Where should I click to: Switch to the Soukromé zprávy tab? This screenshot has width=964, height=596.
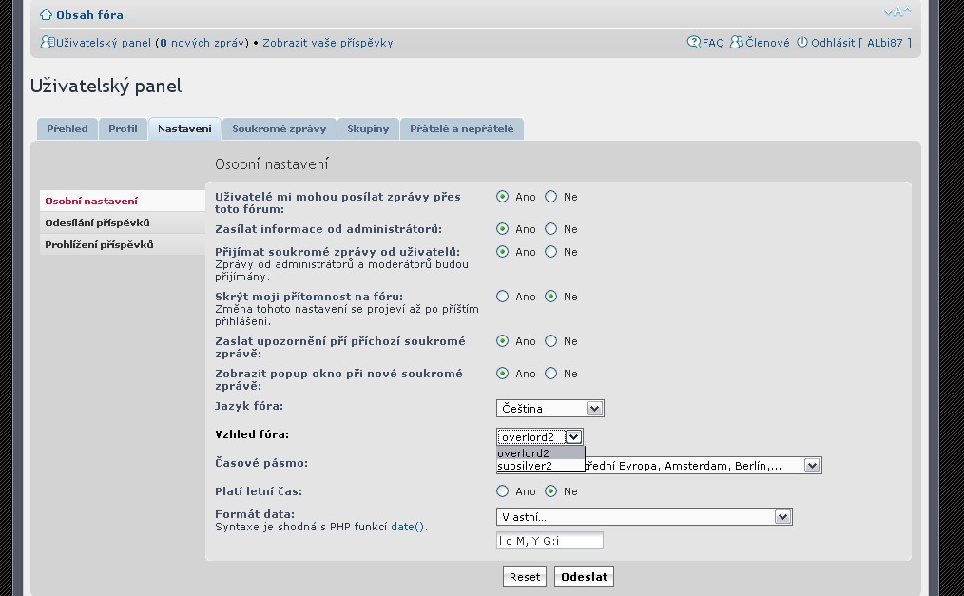coord(279,129)
